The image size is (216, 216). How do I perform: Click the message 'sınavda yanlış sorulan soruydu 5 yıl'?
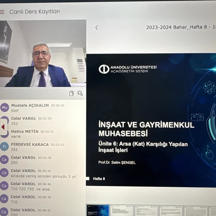pos(43,176)
